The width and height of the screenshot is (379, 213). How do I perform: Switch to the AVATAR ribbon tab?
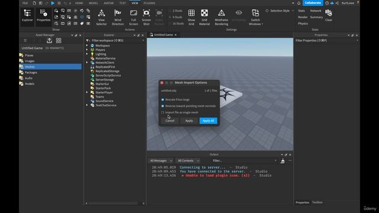(x=108, y=3)
